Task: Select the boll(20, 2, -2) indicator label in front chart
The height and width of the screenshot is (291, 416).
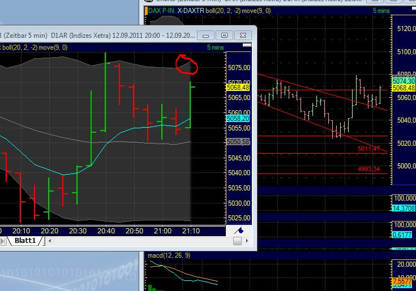Action: [20, 47]
